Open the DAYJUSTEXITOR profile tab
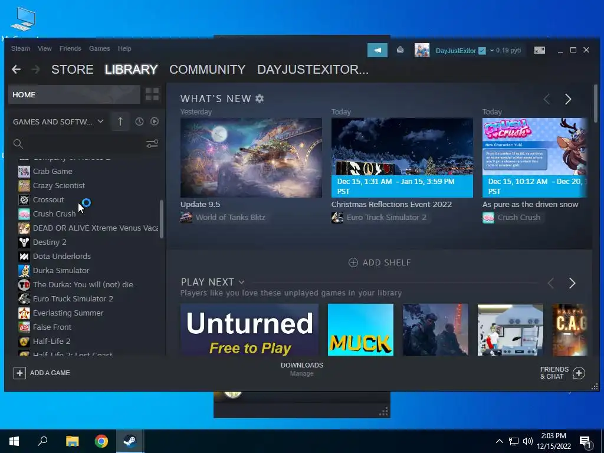604x453 pixels. (313, 70)
